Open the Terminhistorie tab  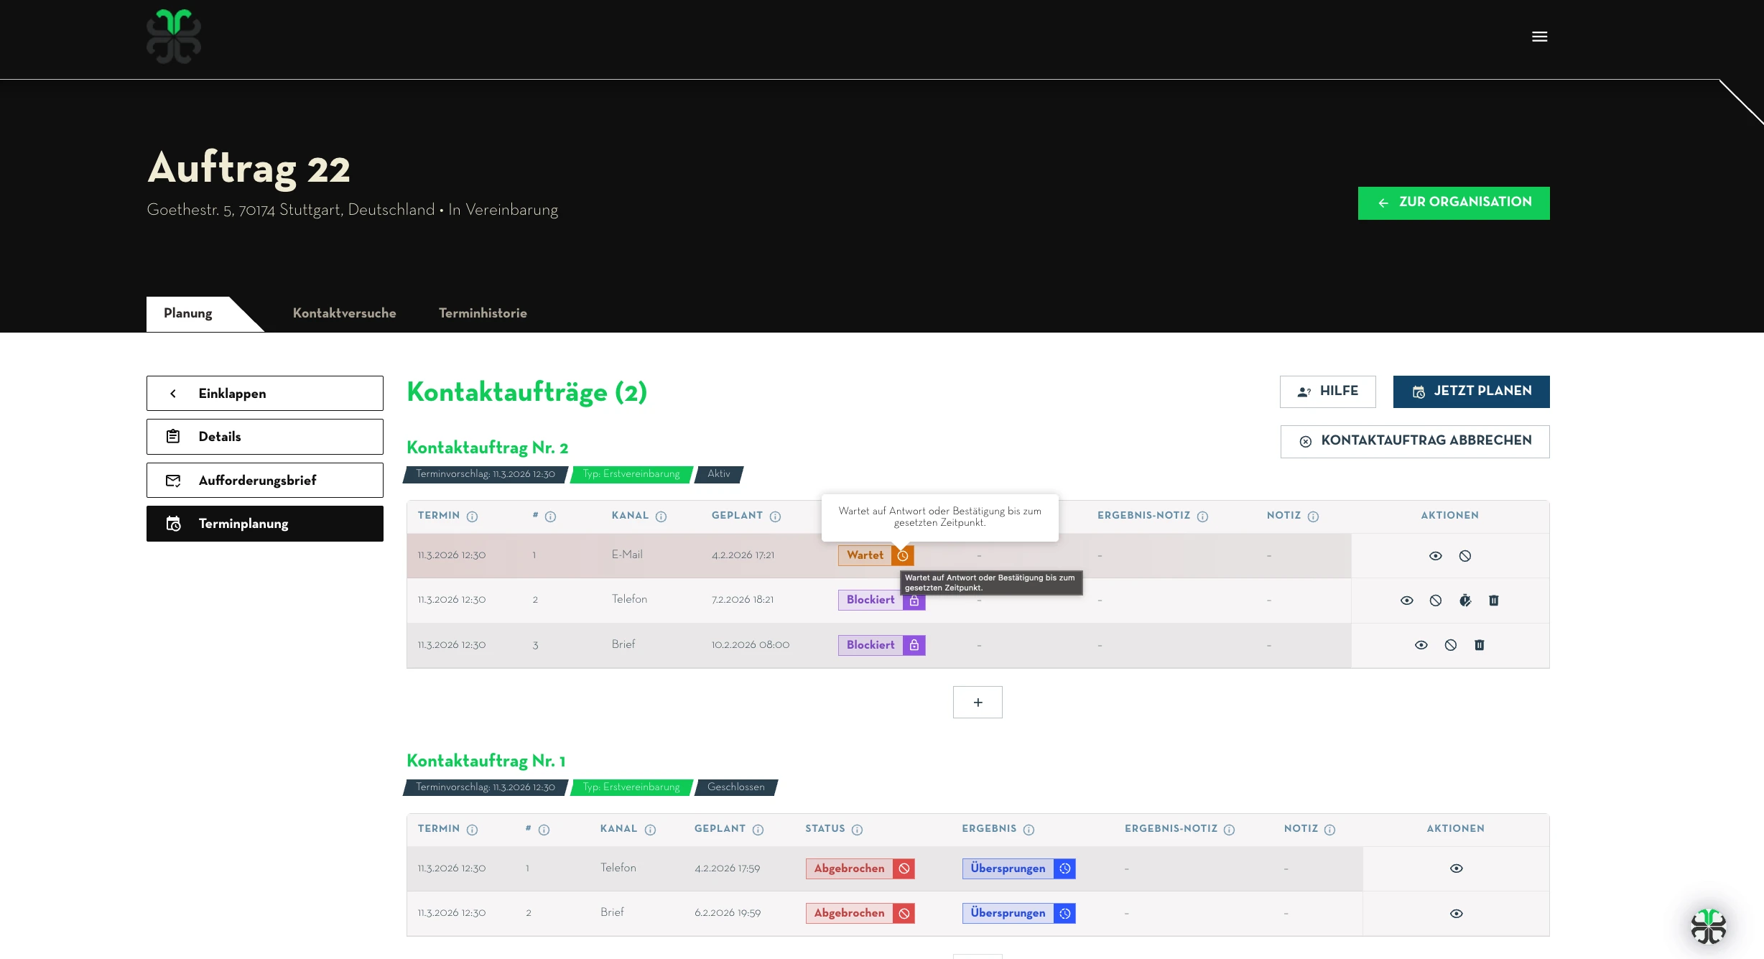pos(483,313)
